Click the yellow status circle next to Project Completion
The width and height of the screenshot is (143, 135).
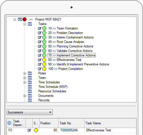tap(44, 69)
